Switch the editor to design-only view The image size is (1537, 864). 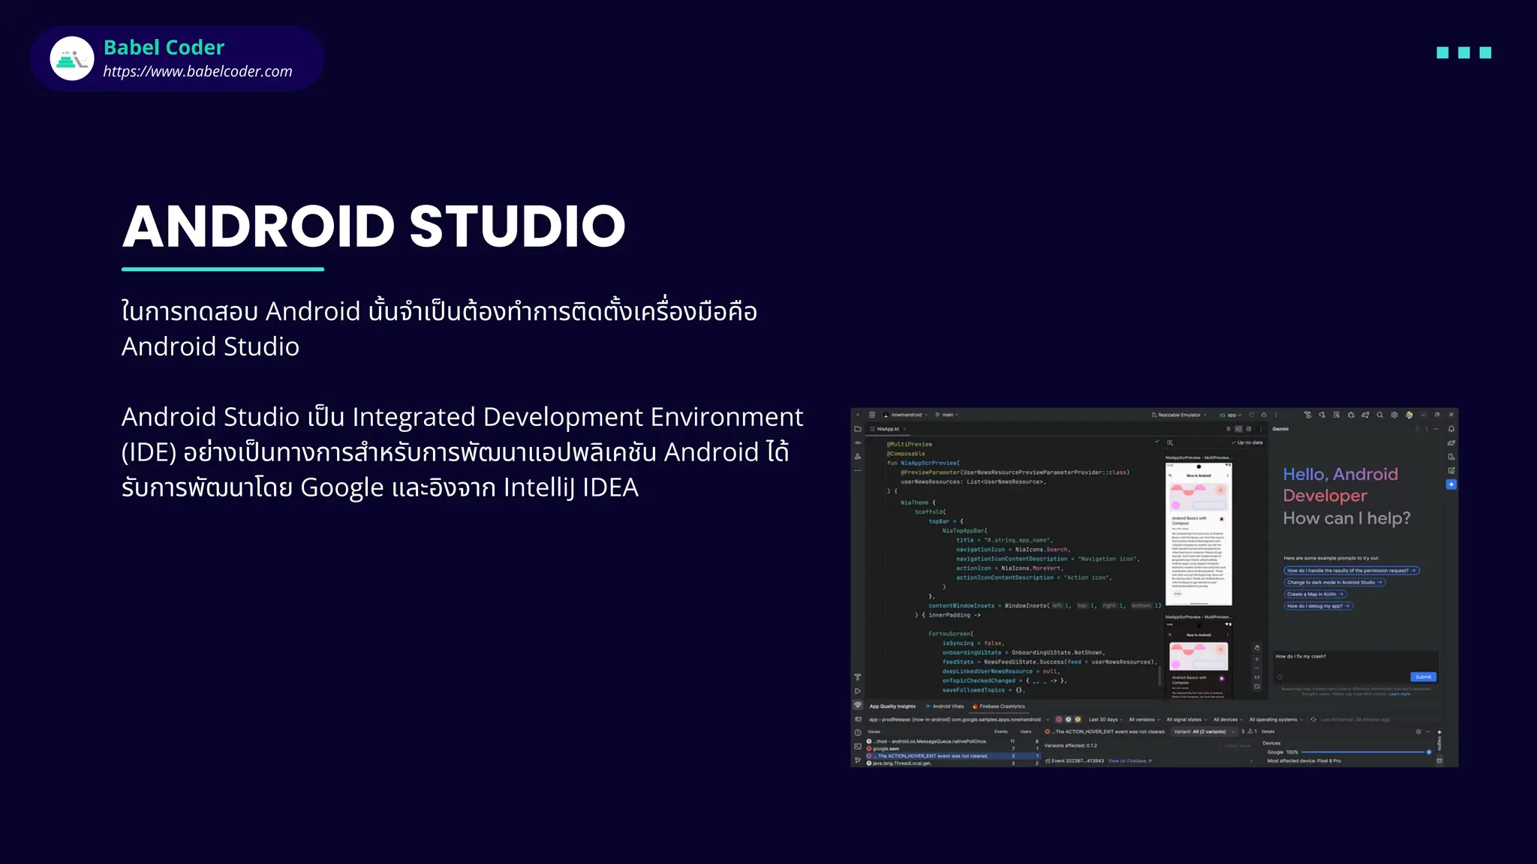1249,429
